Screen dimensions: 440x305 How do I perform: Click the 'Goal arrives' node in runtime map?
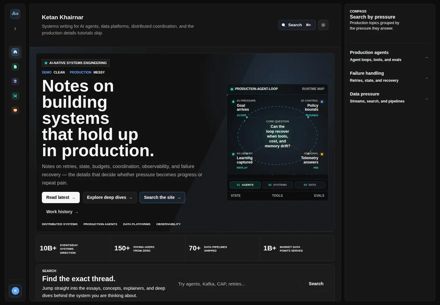point(244,108)
